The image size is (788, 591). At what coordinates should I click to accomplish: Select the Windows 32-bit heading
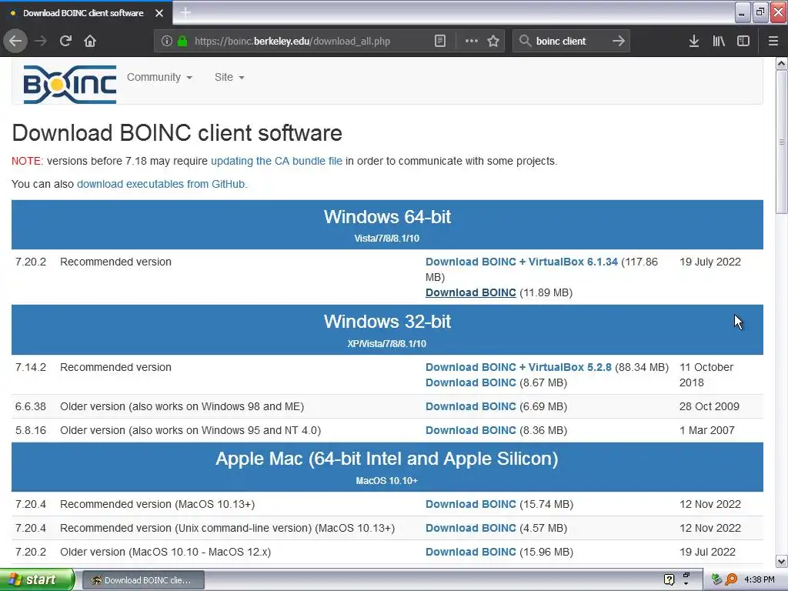tap(388, 322)
